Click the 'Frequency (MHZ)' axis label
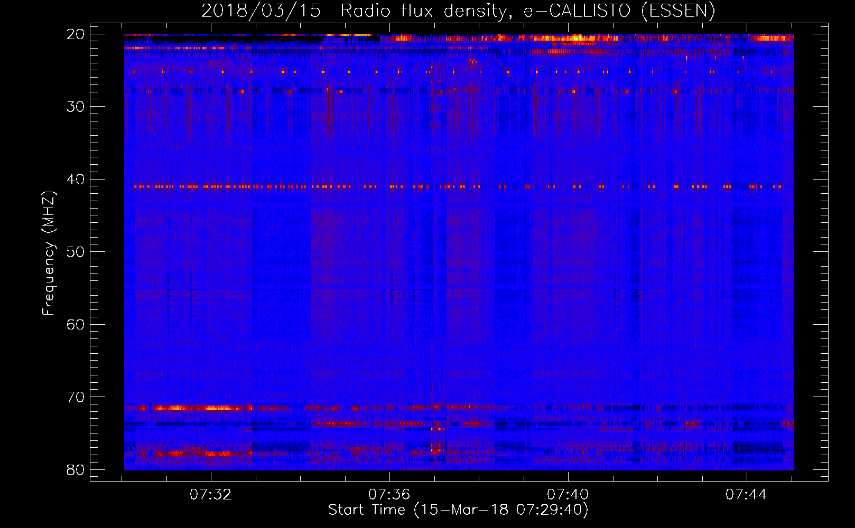855x528 pixels. (x=49, y=253)
